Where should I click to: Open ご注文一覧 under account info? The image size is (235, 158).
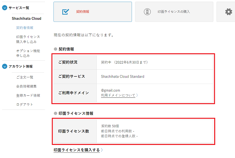click(25, 77)
